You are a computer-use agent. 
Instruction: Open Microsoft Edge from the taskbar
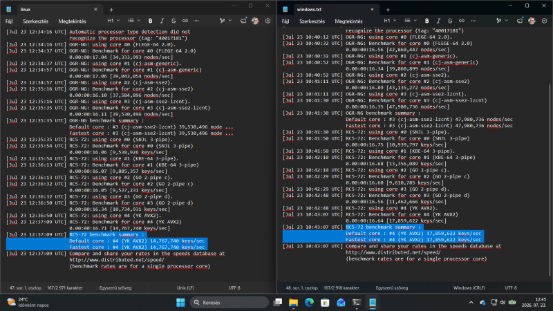(x=309, y=303)
